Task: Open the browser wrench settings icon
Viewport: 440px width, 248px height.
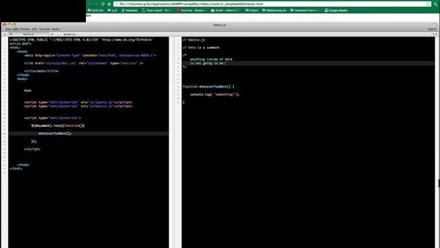Action: coord(435,4)
